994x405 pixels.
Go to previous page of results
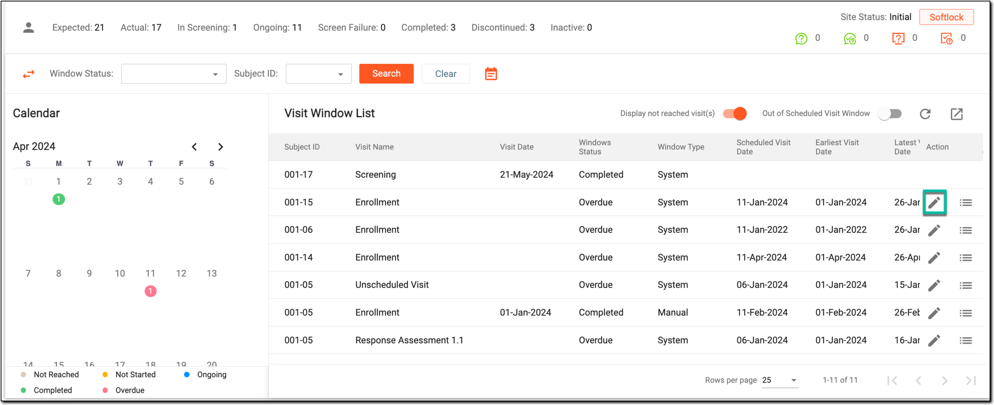point(918,380)
